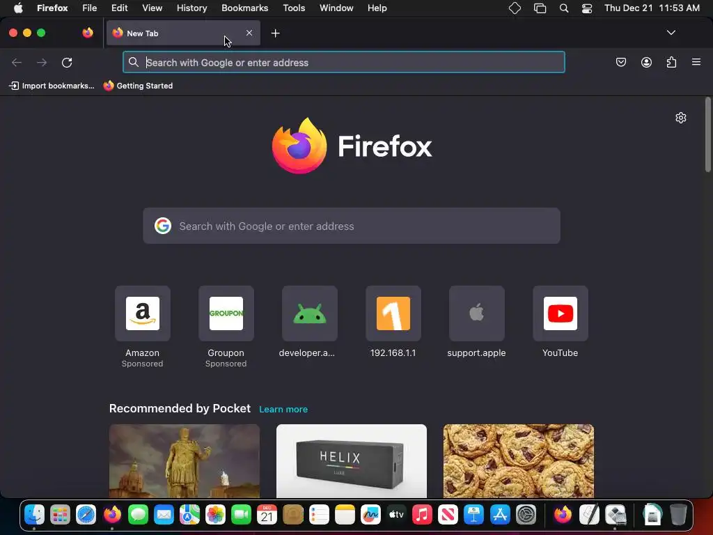Open Launchpad from the Dock

tap(60, 515)
